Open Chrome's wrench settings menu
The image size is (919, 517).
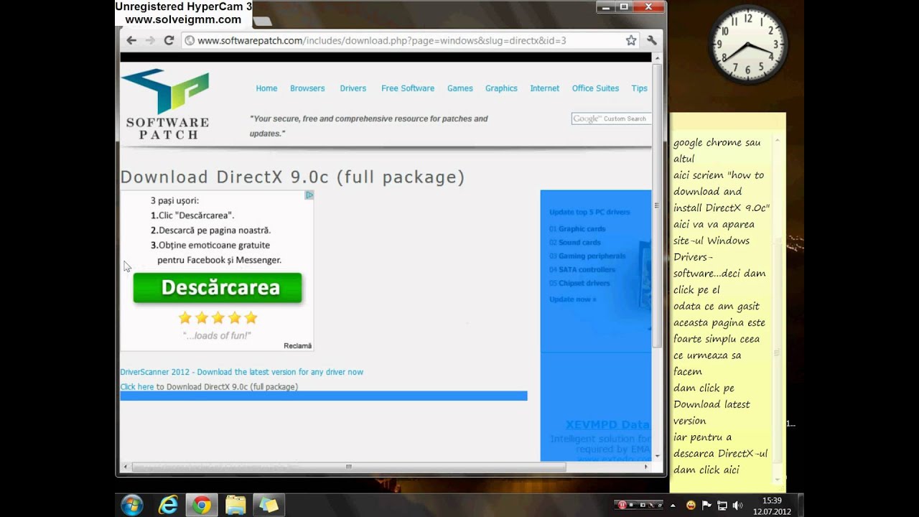click(x=652, y=41)
